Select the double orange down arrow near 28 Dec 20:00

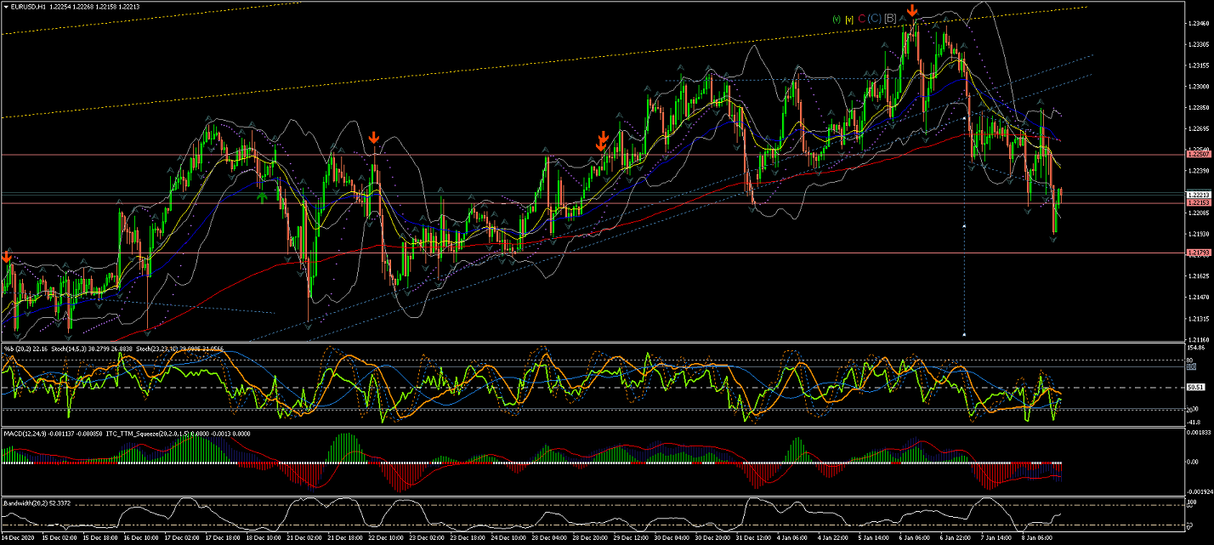(x=602, y=140)
